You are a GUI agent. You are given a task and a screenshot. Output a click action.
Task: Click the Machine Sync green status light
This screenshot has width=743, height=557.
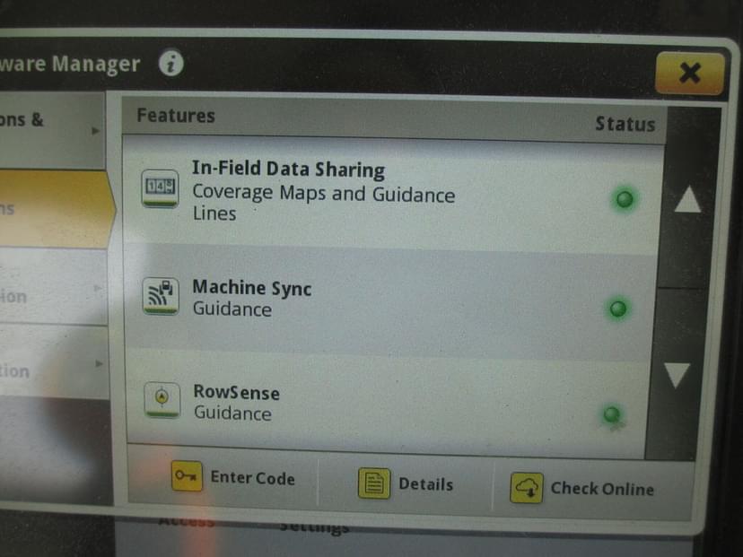[617, 309]
